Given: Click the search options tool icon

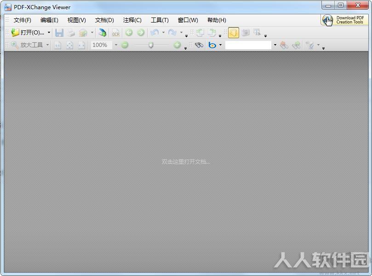Looking at the screenshot, I should pyautogui.click(x=310, y=45).
